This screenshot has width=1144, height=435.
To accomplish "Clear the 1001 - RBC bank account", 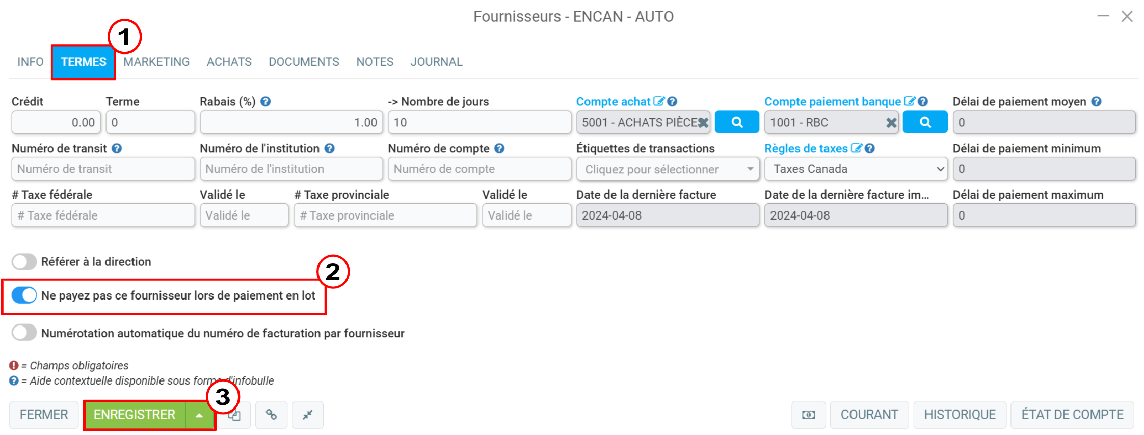I will [x=891, y=123].
